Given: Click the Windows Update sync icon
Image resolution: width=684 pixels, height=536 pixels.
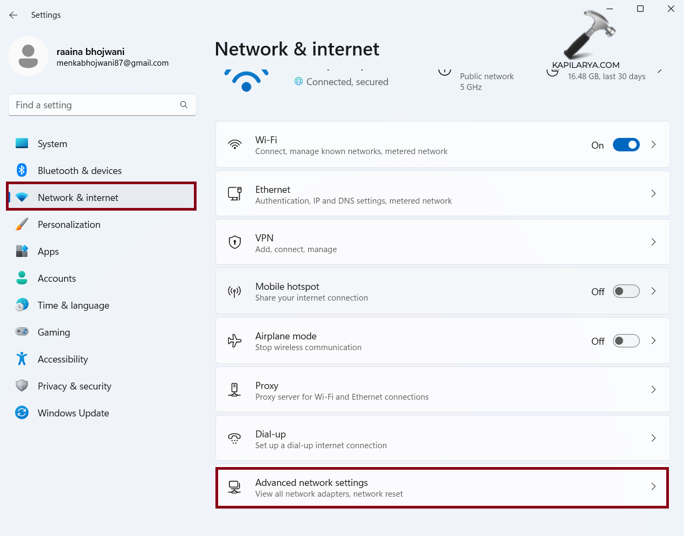Looking at the screenshot, I should [22, 413].
